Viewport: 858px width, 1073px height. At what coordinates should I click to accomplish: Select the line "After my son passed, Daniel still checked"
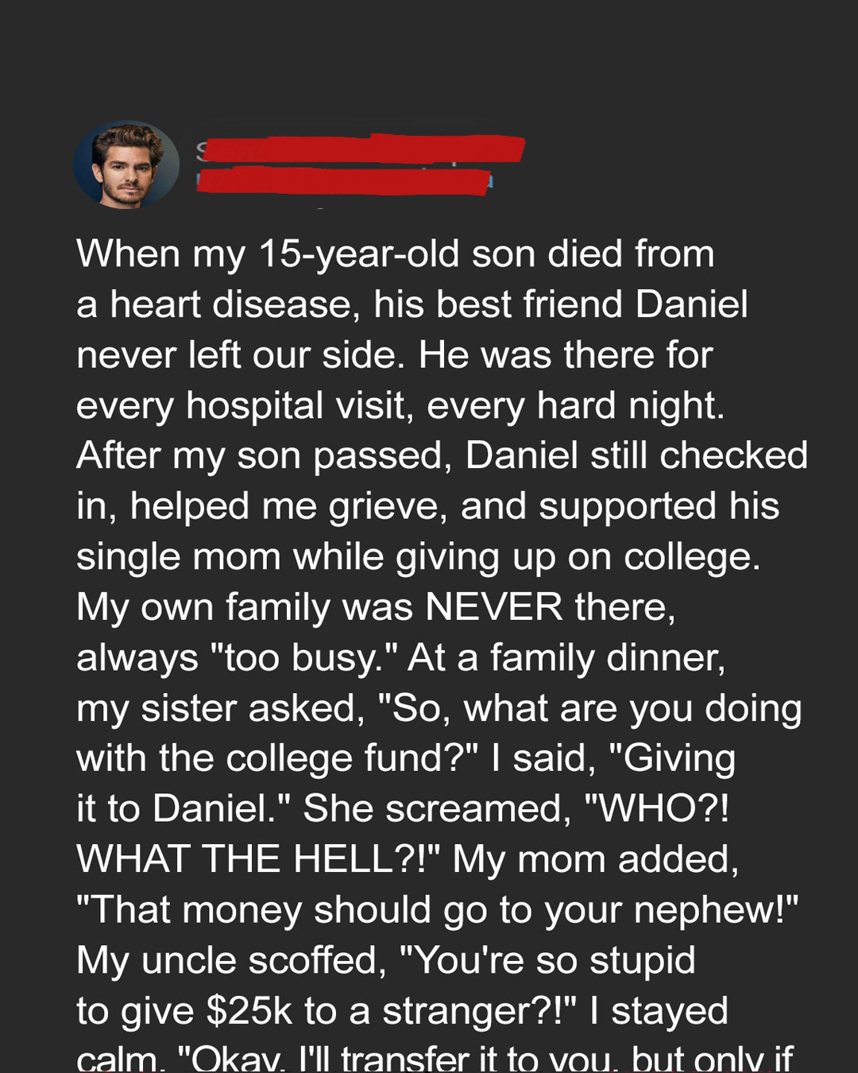pyautogui.click(x=442, y=456)
